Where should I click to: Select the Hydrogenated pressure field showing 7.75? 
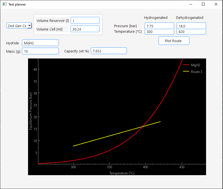(159, 25)
